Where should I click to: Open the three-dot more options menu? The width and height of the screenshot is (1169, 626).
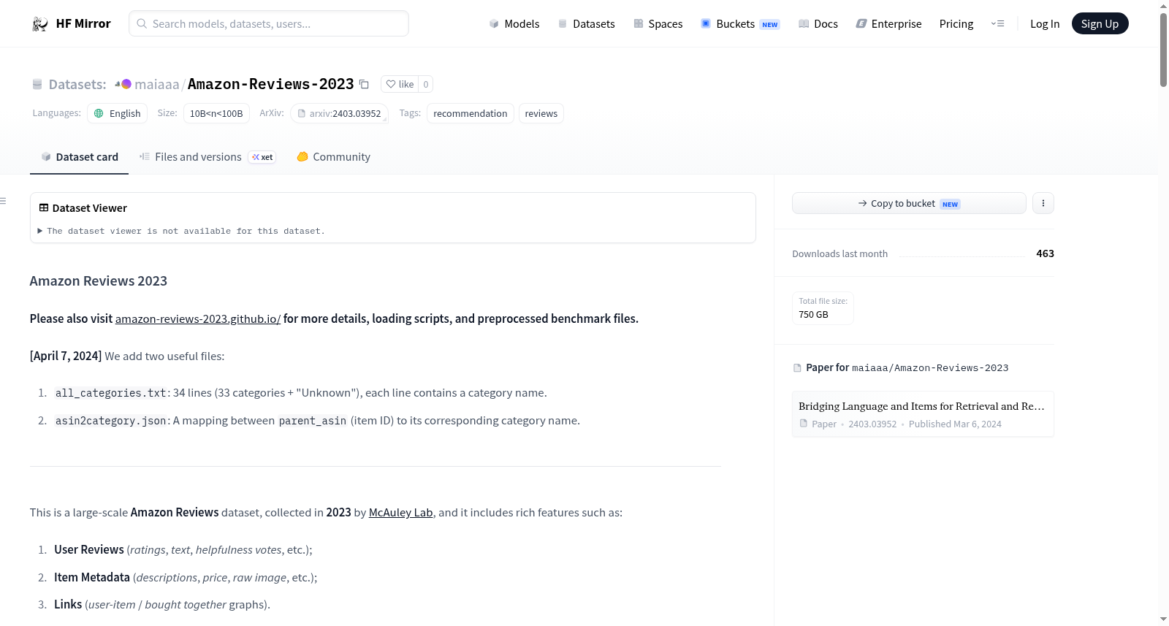click(x=1043, y=203)
